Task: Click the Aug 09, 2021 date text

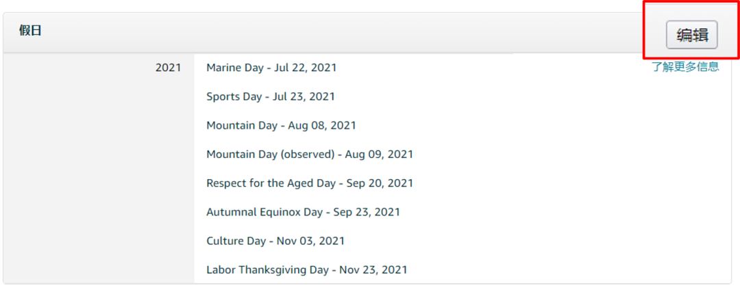Action: (379, 155)
